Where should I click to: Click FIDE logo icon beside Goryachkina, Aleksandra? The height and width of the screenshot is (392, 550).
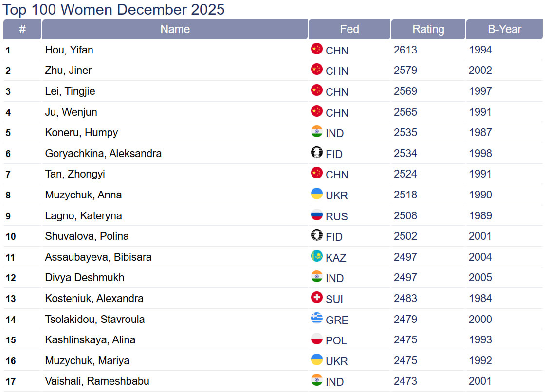(x=317, y=152)
